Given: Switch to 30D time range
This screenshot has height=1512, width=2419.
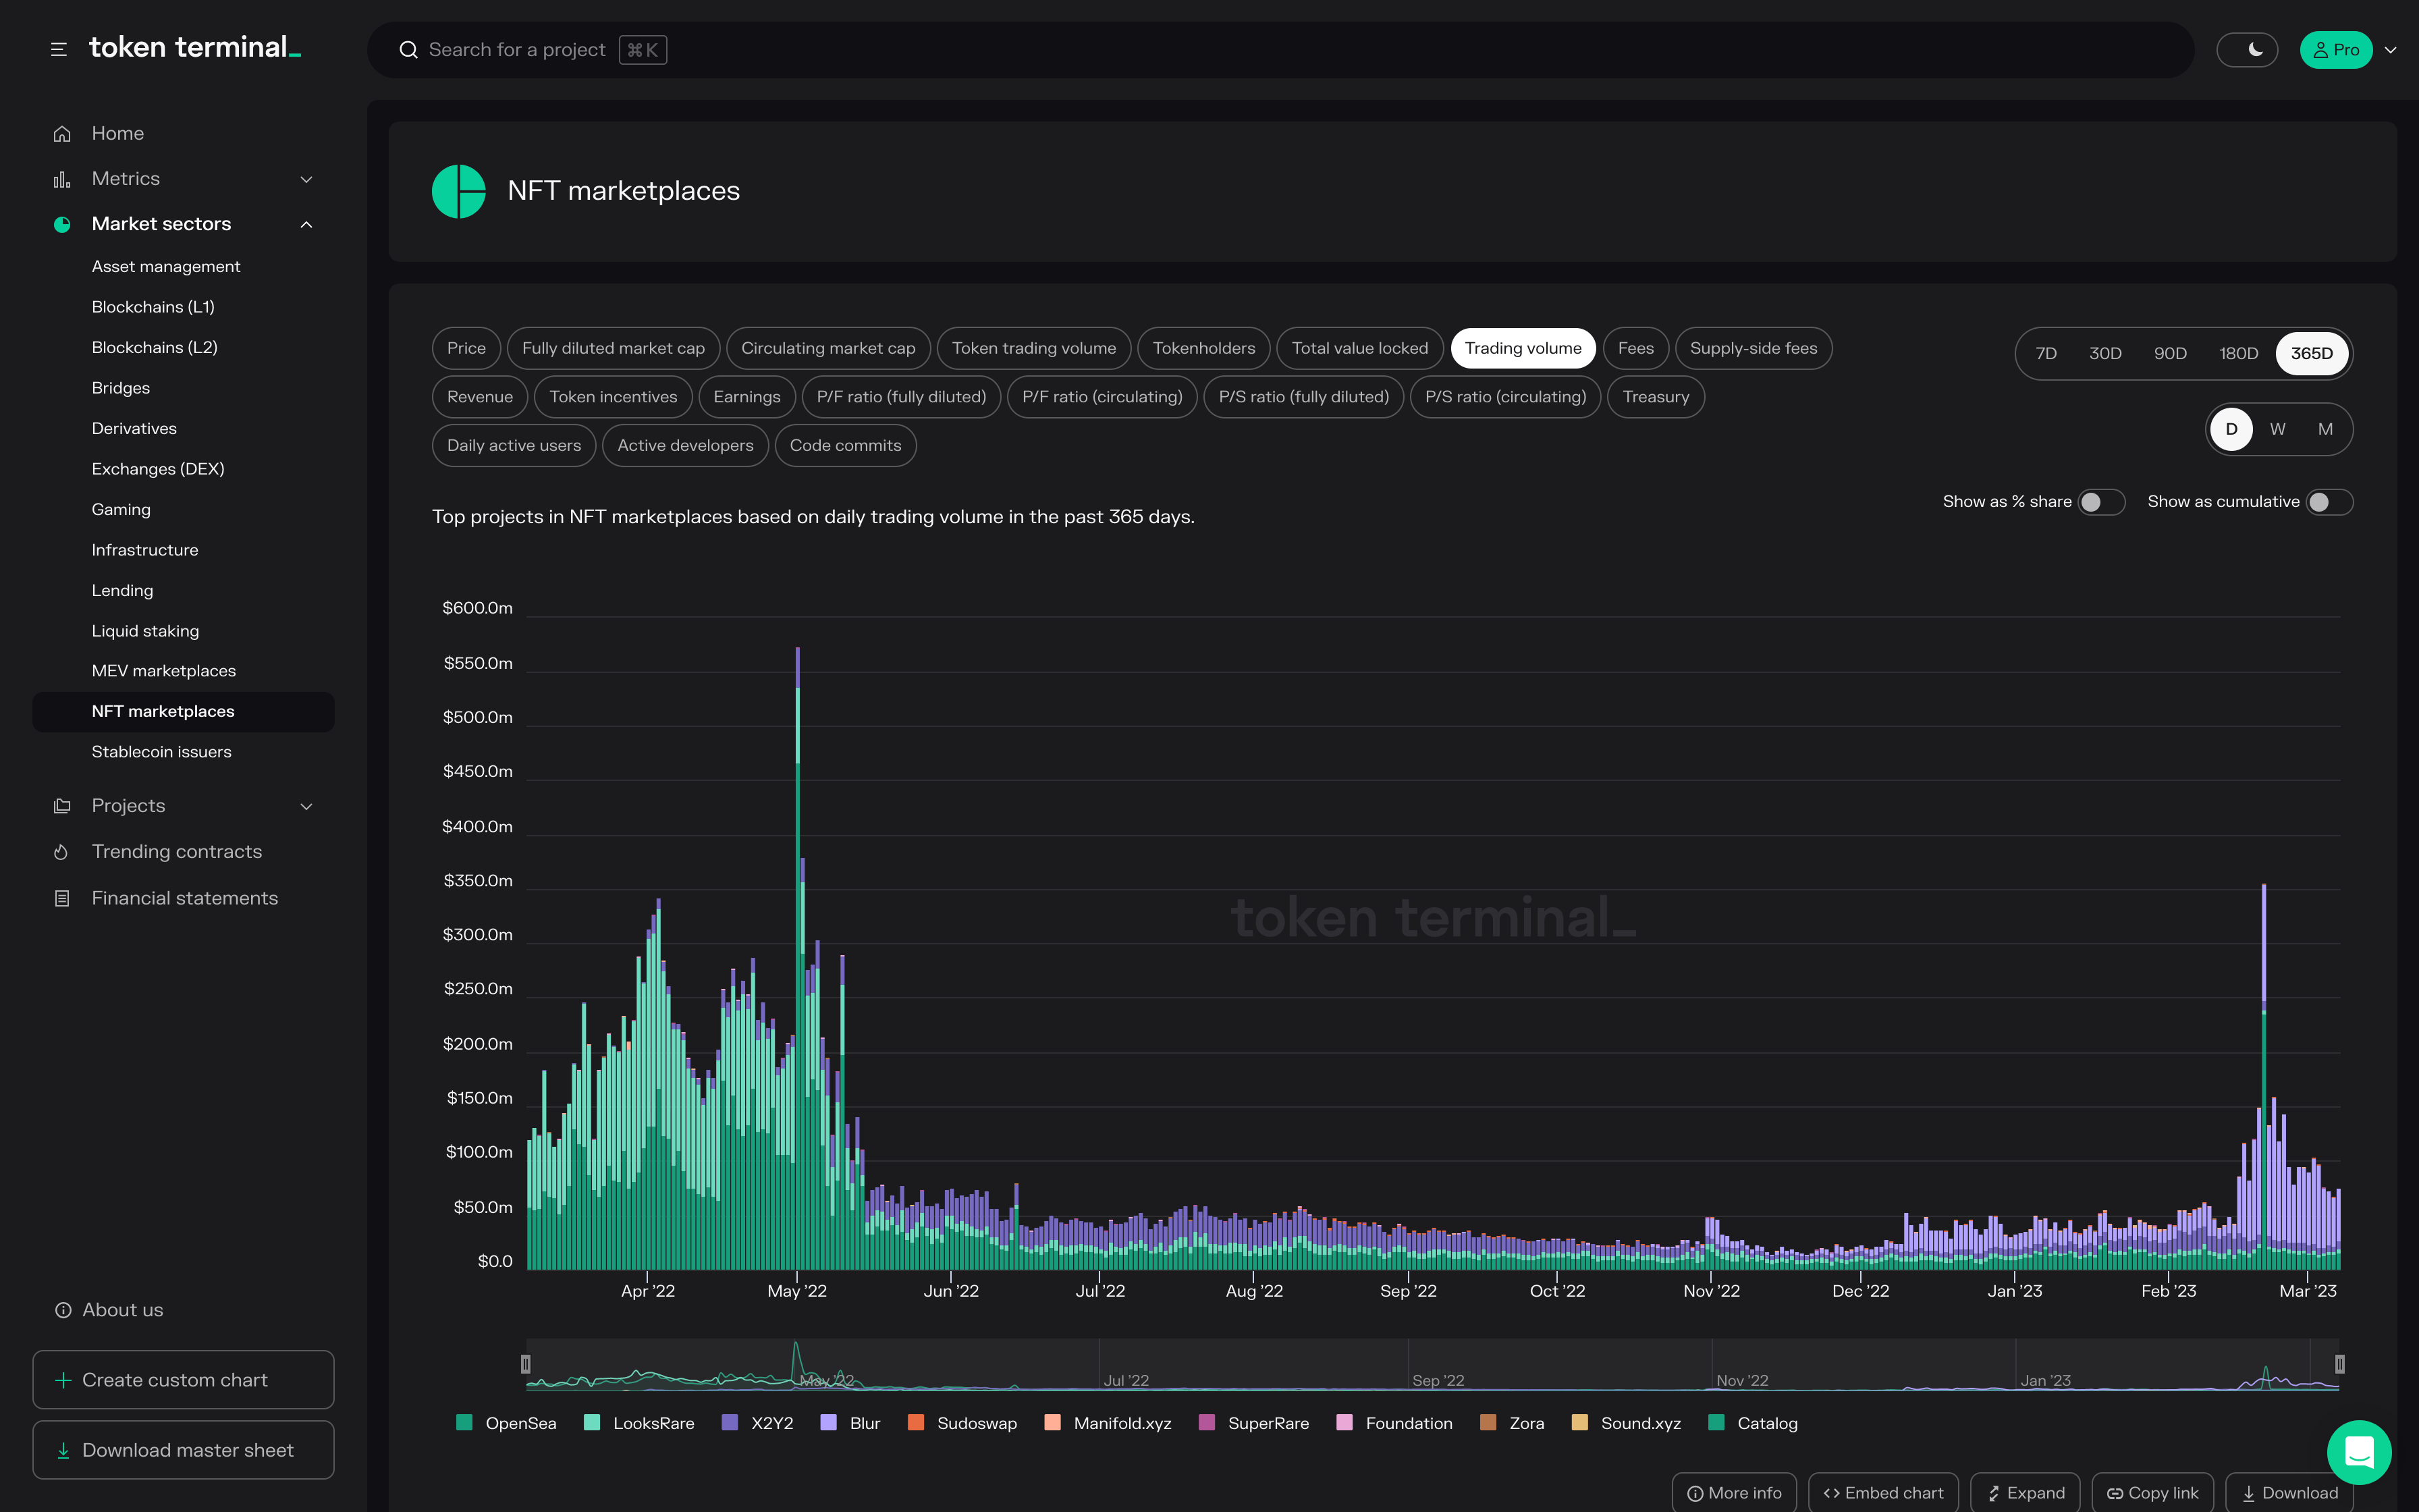Looking at the screenshot, I should coord(2105,353).
